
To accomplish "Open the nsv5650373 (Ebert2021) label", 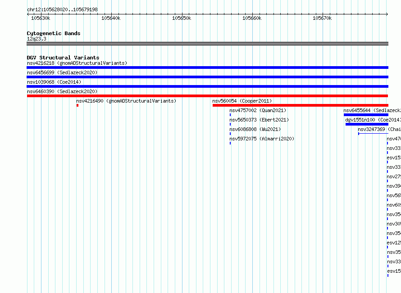I will tap(259, 120).
